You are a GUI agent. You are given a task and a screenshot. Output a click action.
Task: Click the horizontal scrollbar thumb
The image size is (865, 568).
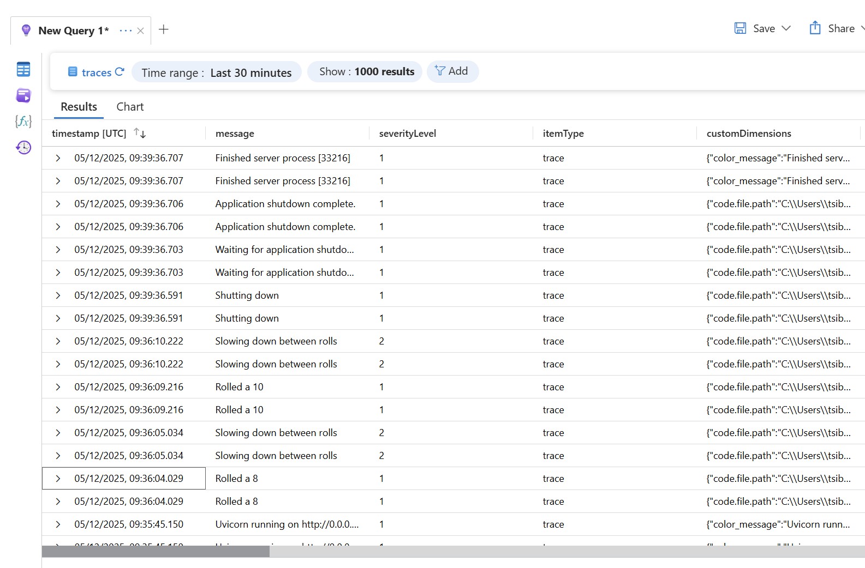coord(156,552)
